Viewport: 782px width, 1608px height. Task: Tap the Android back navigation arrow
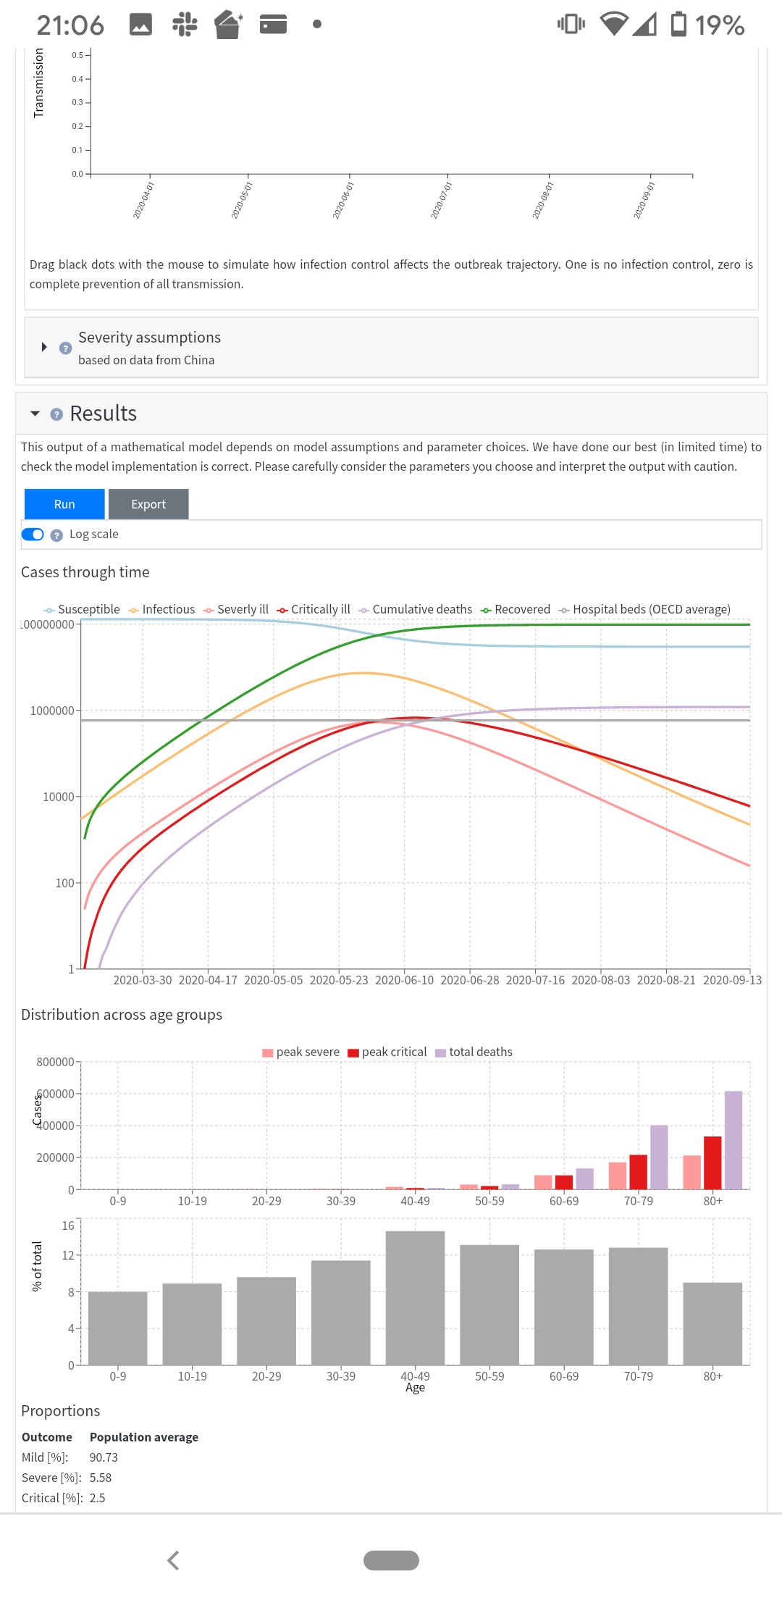click(173, 1560)
